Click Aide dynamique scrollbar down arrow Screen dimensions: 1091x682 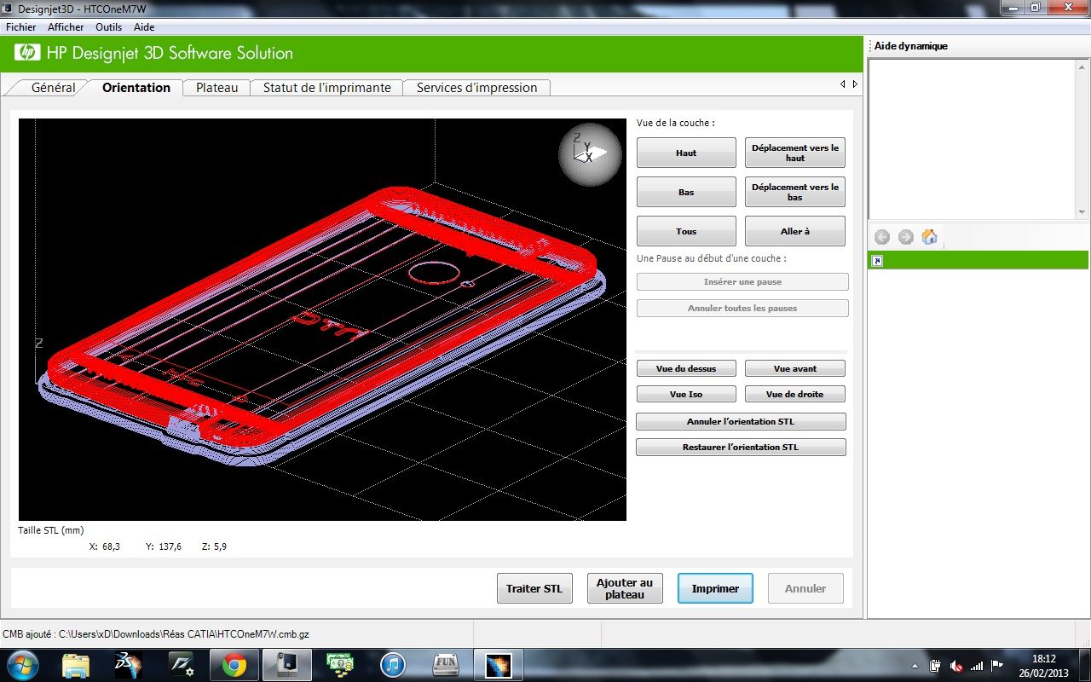[x=1082, y=212]
